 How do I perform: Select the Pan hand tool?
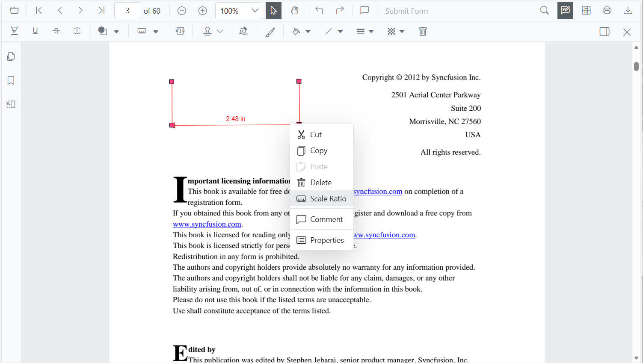click(x=294, y=11)
